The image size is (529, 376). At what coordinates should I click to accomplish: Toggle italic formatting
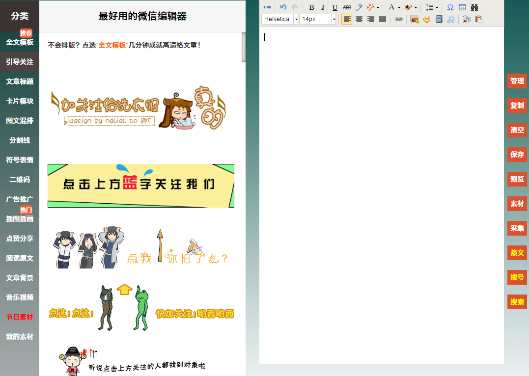(323, 7)
